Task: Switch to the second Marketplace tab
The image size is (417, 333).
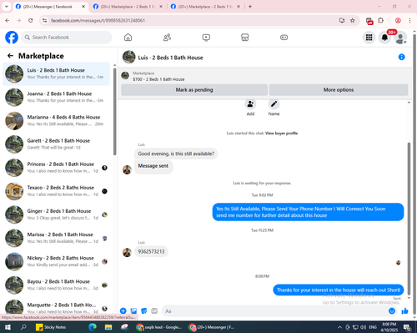Action: (x=128, y=7)
